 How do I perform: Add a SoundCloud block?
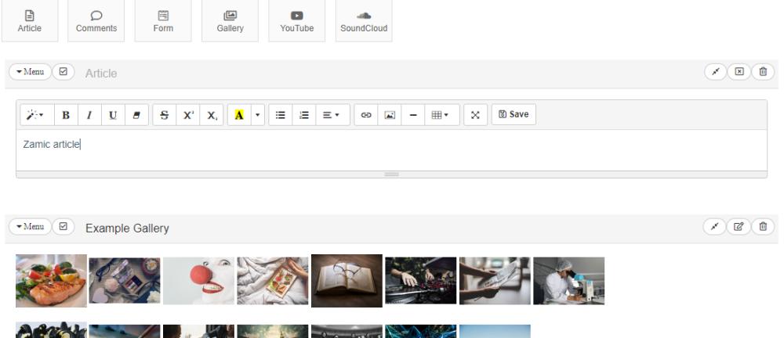(364, 21)
